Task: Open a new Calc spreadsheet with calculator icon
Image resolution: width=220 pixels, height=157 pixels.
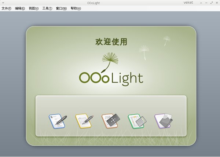Action: point(137,121)
